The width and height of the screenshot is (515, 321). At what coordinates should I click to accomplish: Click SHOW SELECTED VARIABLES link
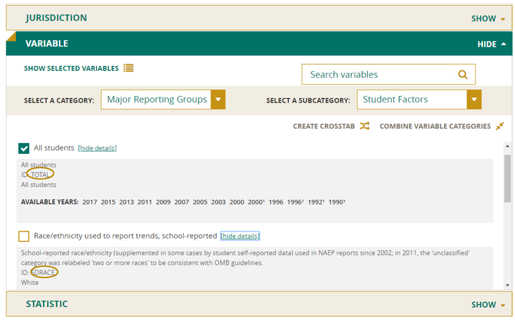point(72,68)
